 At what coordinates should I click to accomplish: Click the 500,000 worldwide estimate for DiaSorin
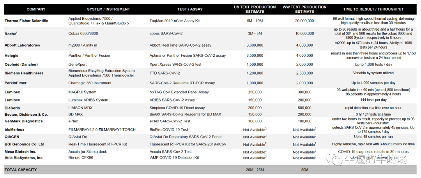(304, 108)
